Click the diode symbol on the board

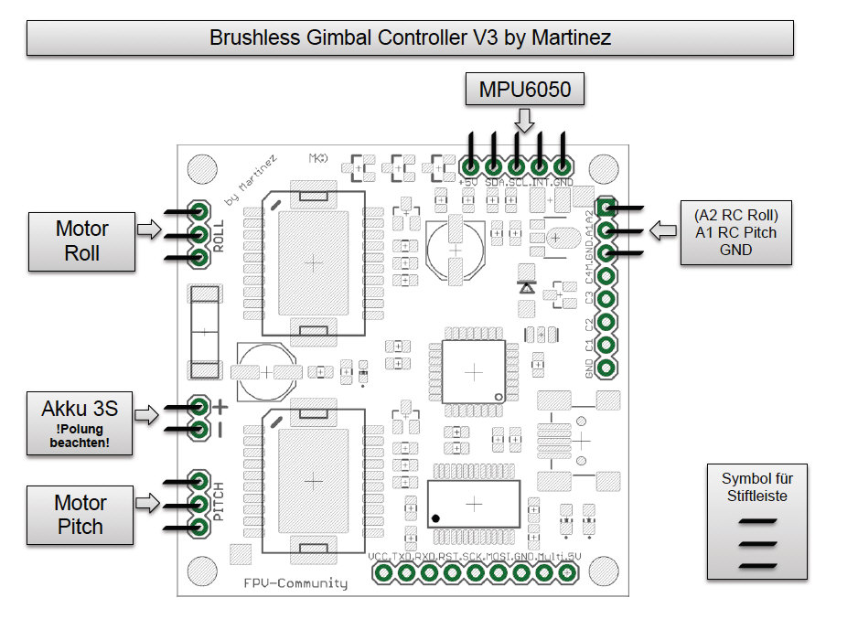526,288
